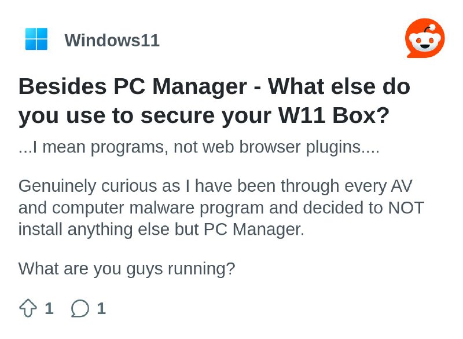Click the upvote count number
This screenshot has height=339, width=463.
pos(49,308)
